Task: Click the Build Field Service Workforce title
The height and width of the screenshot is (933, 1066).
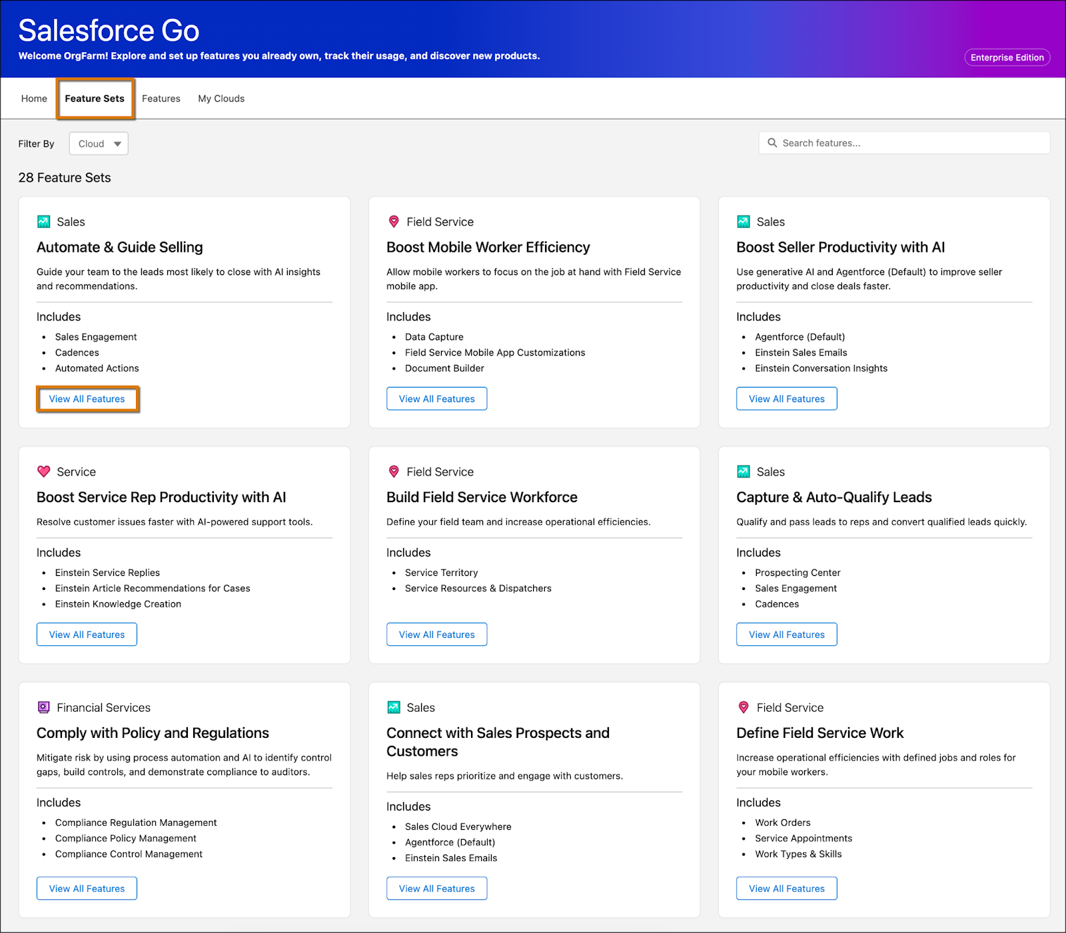Action: tap(482, 497)
